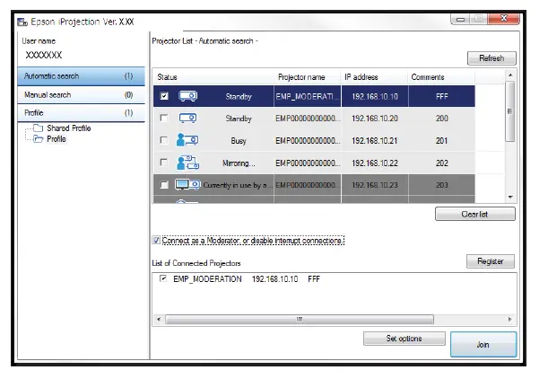The height and width of the screenshot is (379, 548).
Task: Uncheck the EMP_MODERATION projector row checkbox
Action: 164,96
